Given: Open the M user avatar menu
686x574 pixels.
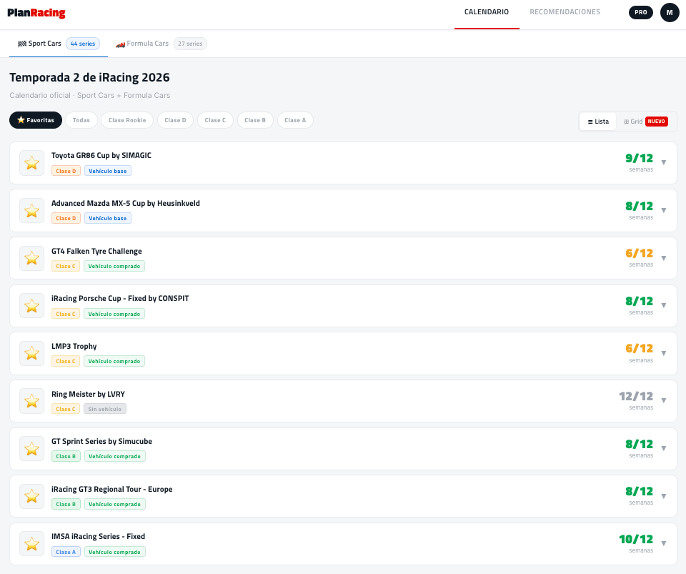Looking at the screenshot, I should (x=670, y=13).
